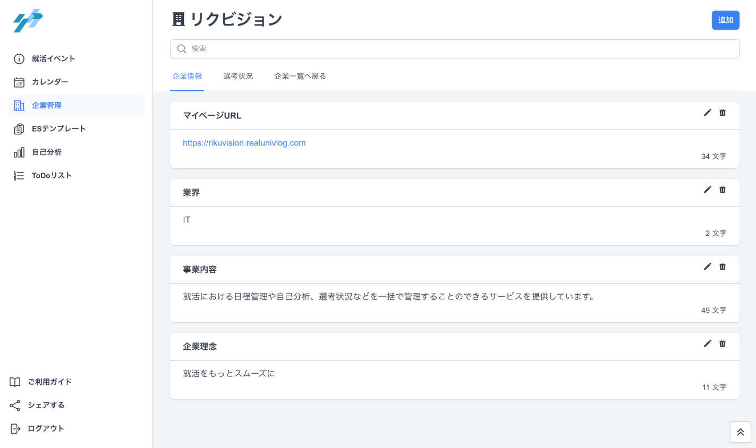Edit the マイページURL entry with the pencil icon
Screen dimensions: 756x448
pyautogui.click(x=707, y=113)
